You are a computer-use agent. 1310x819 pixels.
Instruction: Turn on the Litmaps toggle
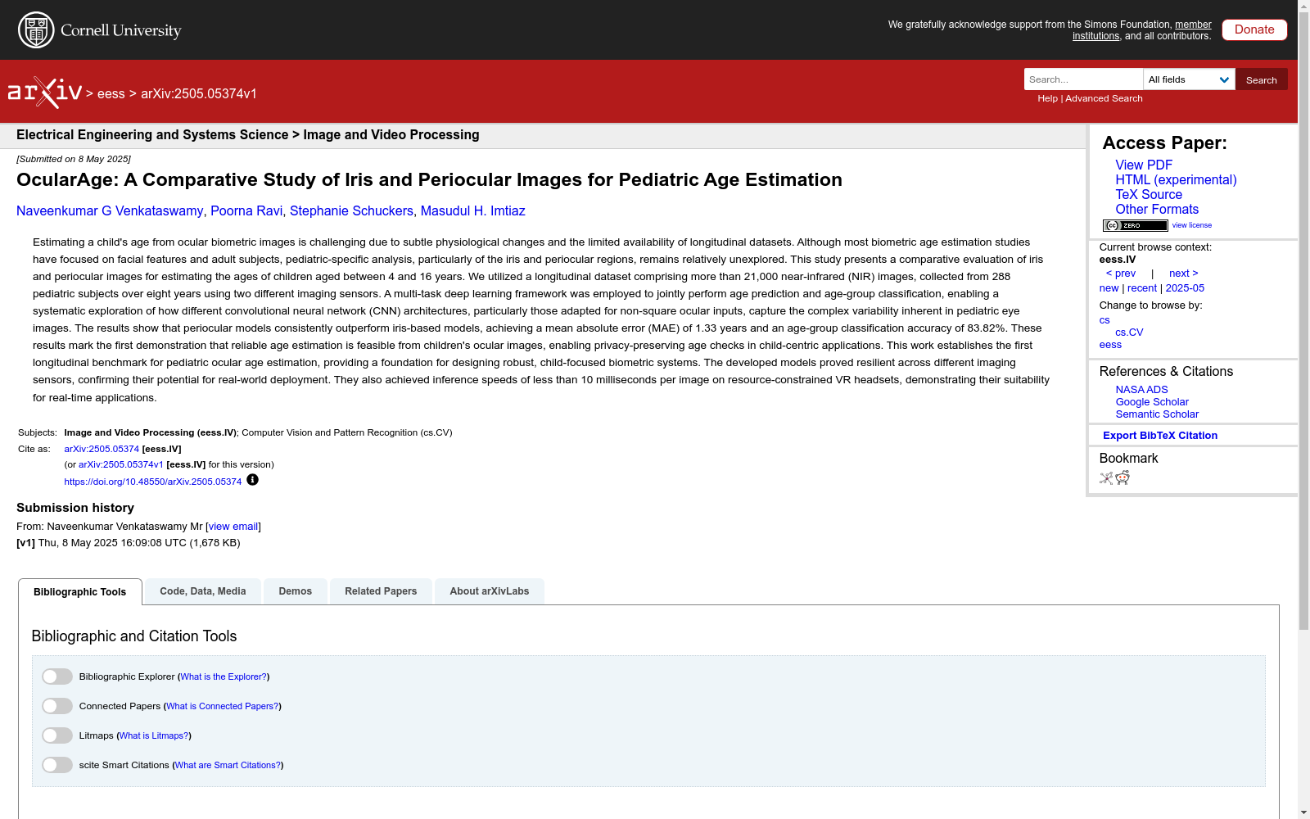(57, 735)
